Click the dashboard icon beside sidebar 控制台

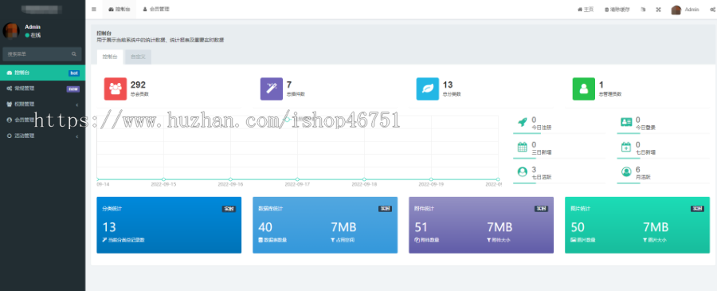tap(9, 73)
